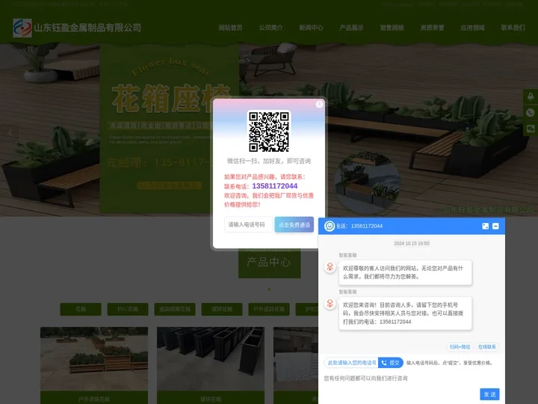The height and width of the screenshot is (404, 538).
Task: Open the 资质荣誉 menu item
Action: coord(433,28)
